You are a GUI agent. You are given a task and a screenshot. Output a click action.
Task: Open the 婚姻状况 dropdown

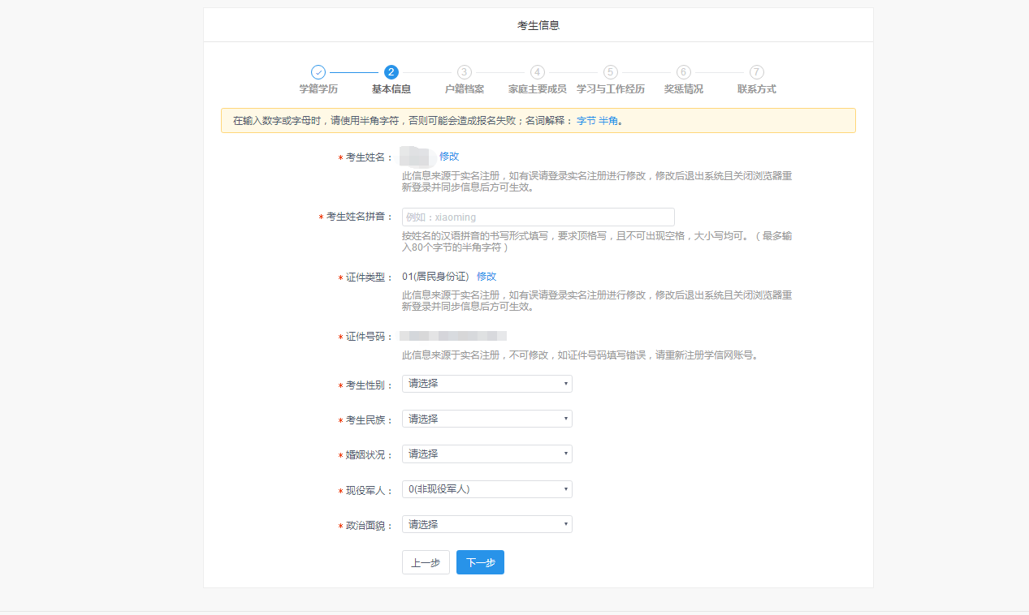click(x=486, y=454)
